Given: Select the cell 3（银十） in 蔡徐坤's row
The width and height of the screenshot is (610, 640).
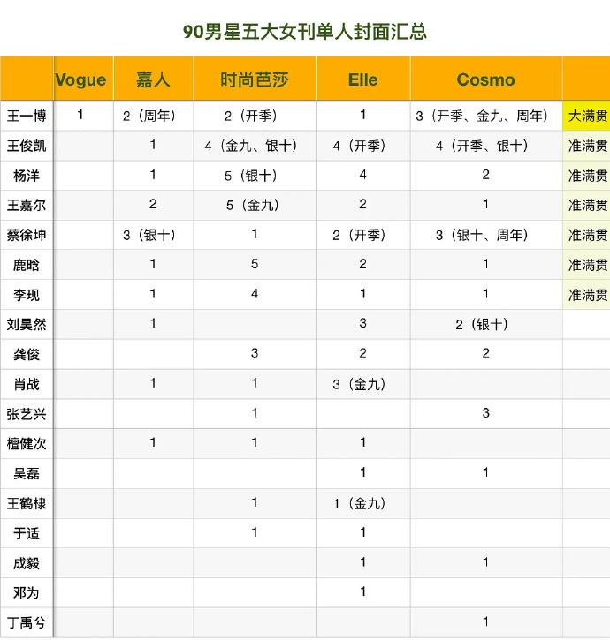Looking at the screenshot, I should pos(153,235).
